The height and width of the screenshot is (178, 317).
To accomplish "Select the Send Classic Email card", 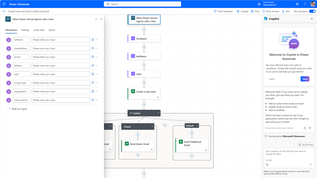I will point(138,146).
